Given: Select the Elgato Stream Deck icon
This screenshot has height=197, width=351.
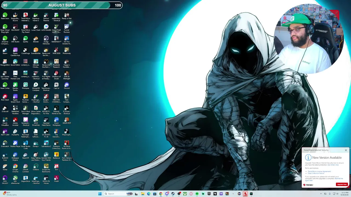Looking at the screenshot, I should 15,99.
